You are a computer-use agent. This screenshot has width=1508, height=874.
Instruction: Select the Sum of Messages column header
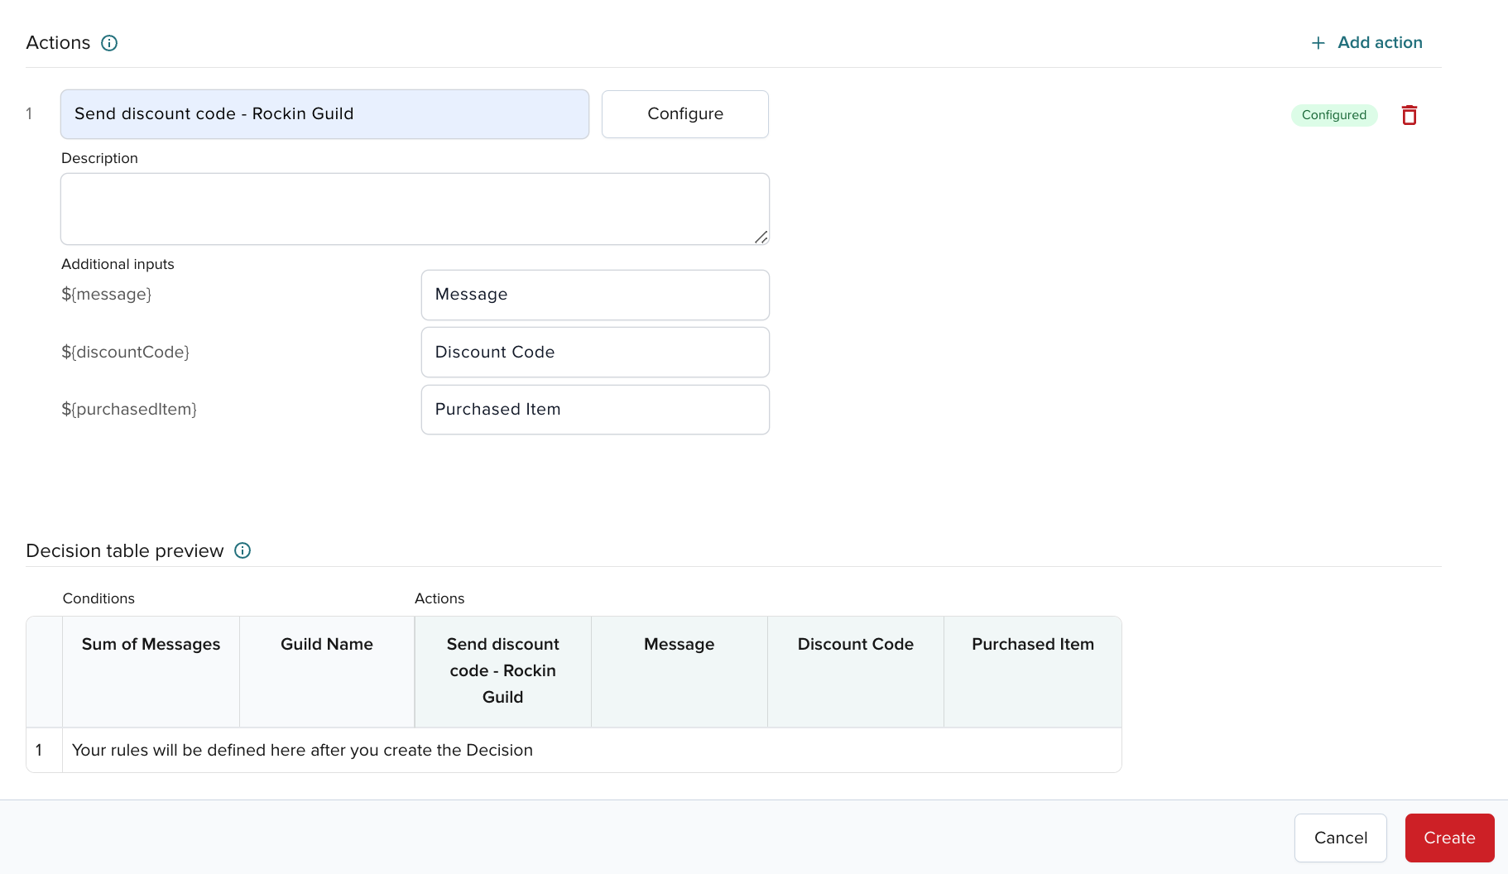click(x=151, y=645)
